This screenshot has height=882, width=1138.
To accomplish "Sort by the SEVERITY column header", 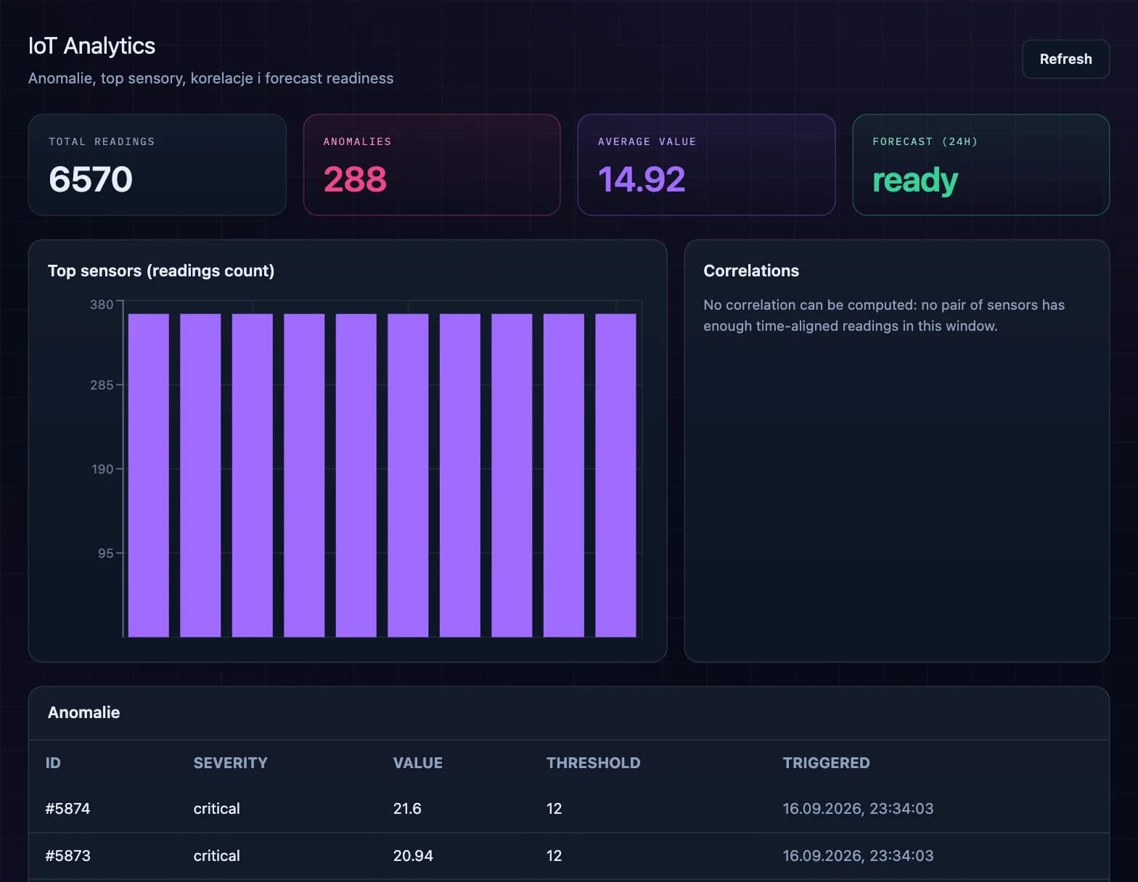I will (231, 763).
